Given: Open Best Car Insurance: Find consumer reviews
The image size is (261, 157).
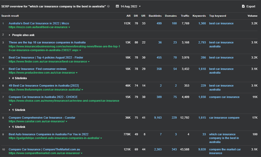Looking at the screenshot, I should [38, 69].
